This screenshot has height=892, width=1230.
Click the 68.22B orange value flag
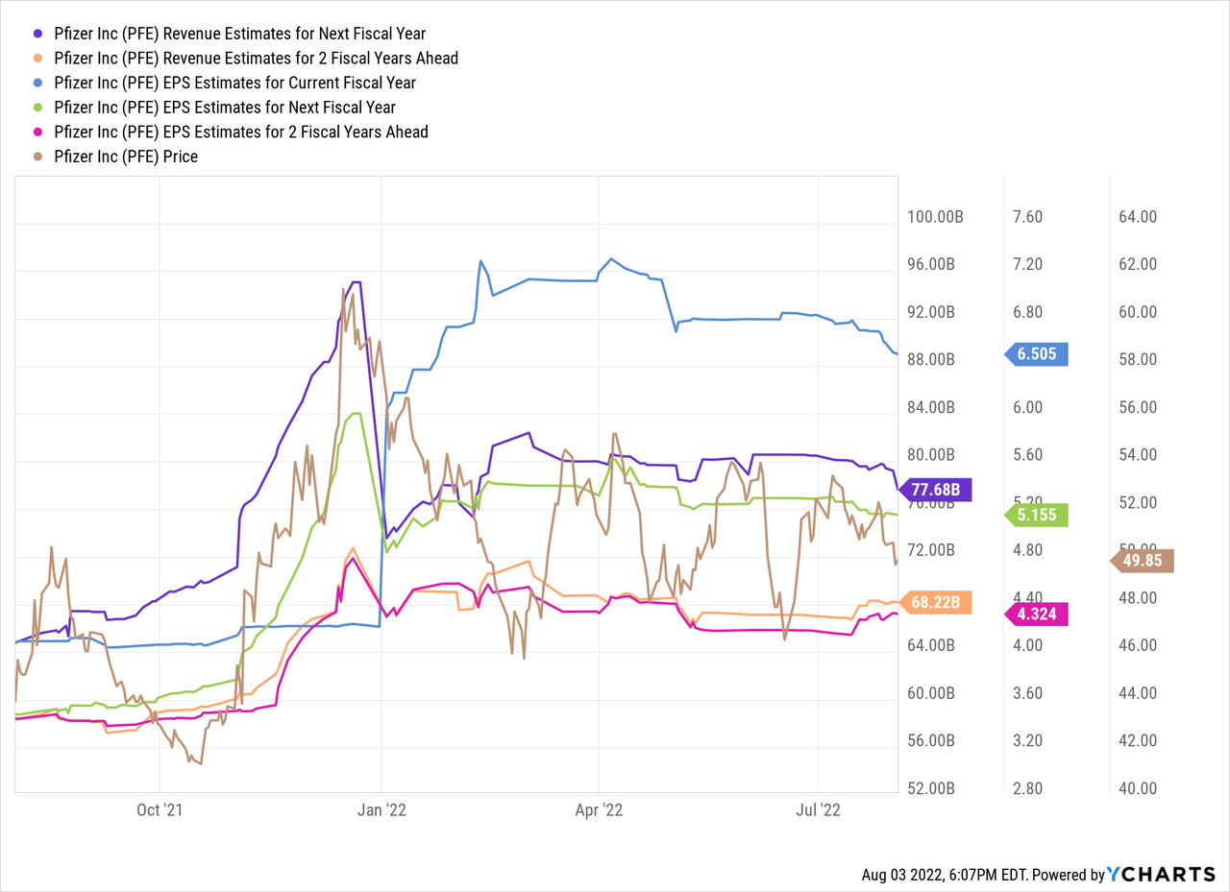tap(935, 602)
